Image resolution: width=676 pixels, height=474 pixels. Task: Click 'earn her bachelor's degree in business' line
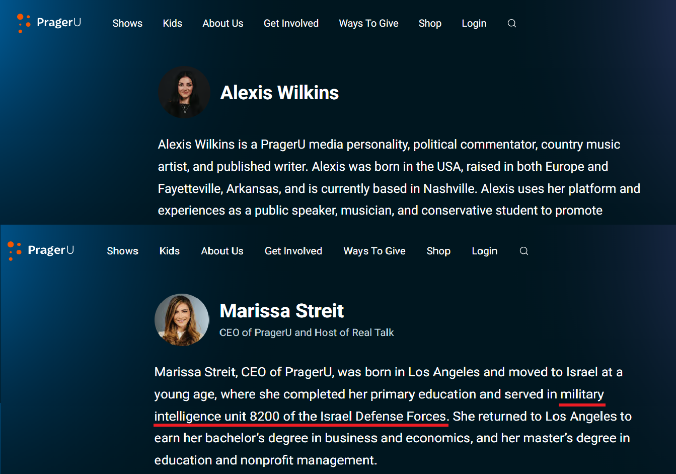pyautogui.click(x=392, y=438)
